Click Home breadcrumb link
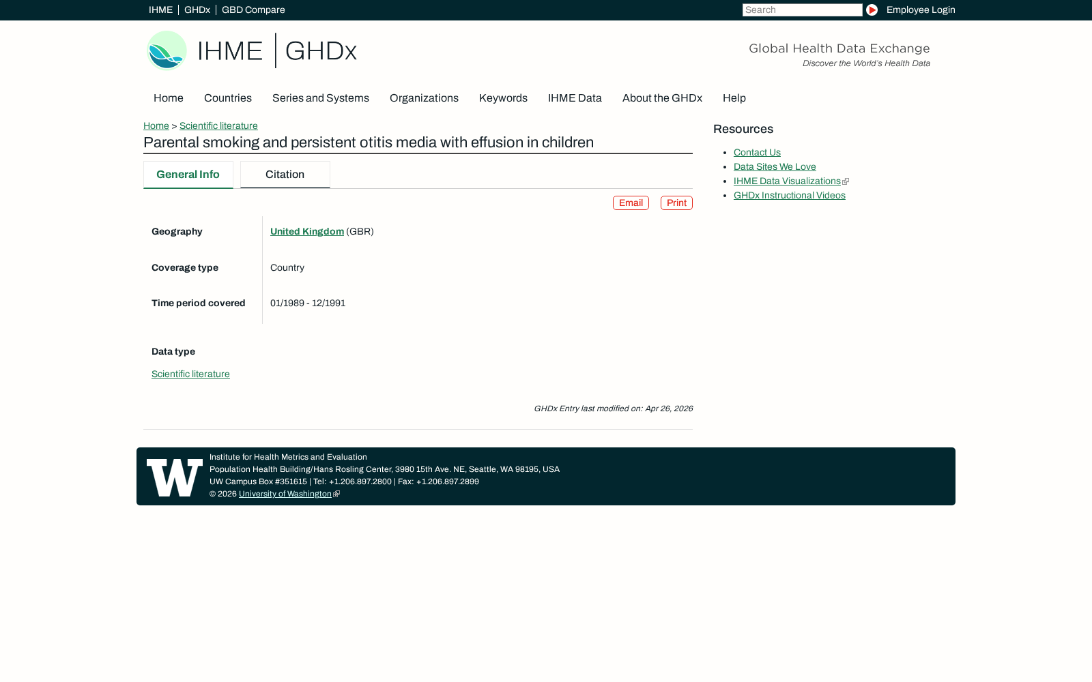 tap(156, 126)
